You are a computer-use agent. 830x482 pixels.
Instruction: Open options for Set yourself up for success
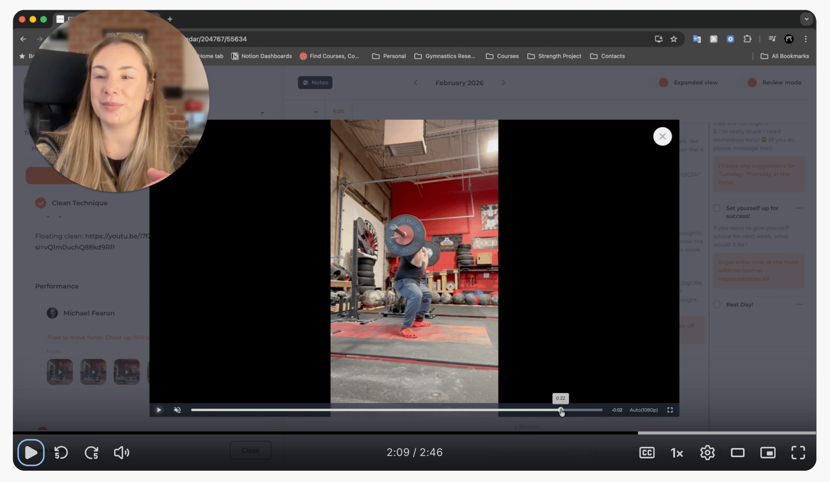click(799, 208)
